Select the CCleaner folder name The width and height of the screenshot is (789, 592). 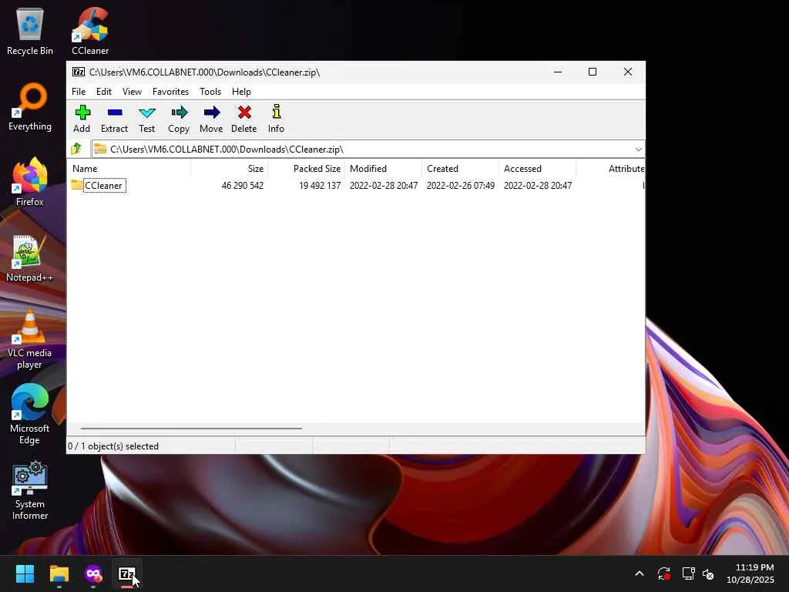(104, 185)
